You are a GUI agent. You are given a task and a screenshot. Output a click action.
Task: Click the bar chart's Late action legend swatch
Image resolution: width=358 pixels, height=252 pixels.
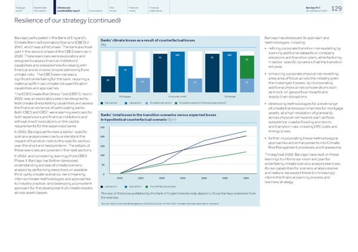125,102
